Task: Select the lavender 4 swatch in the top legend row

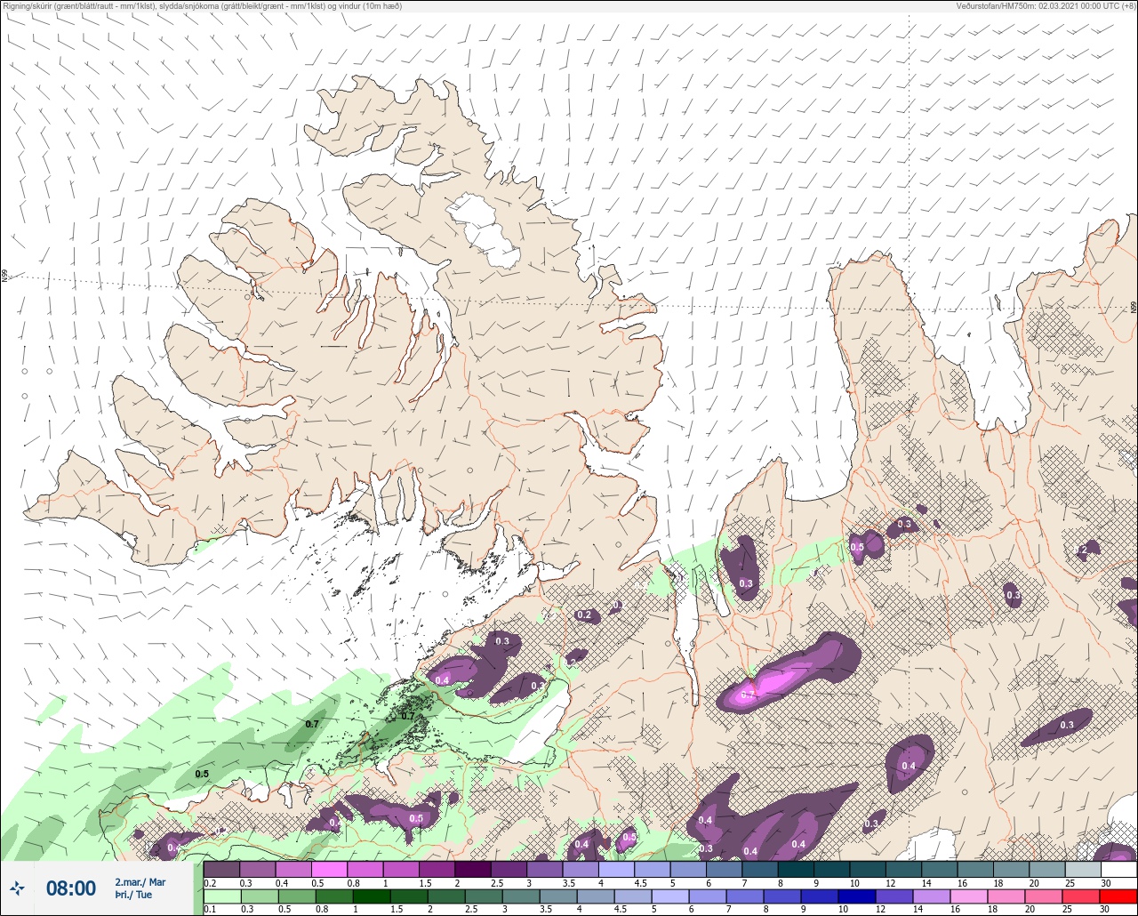Action: [616, 869]
